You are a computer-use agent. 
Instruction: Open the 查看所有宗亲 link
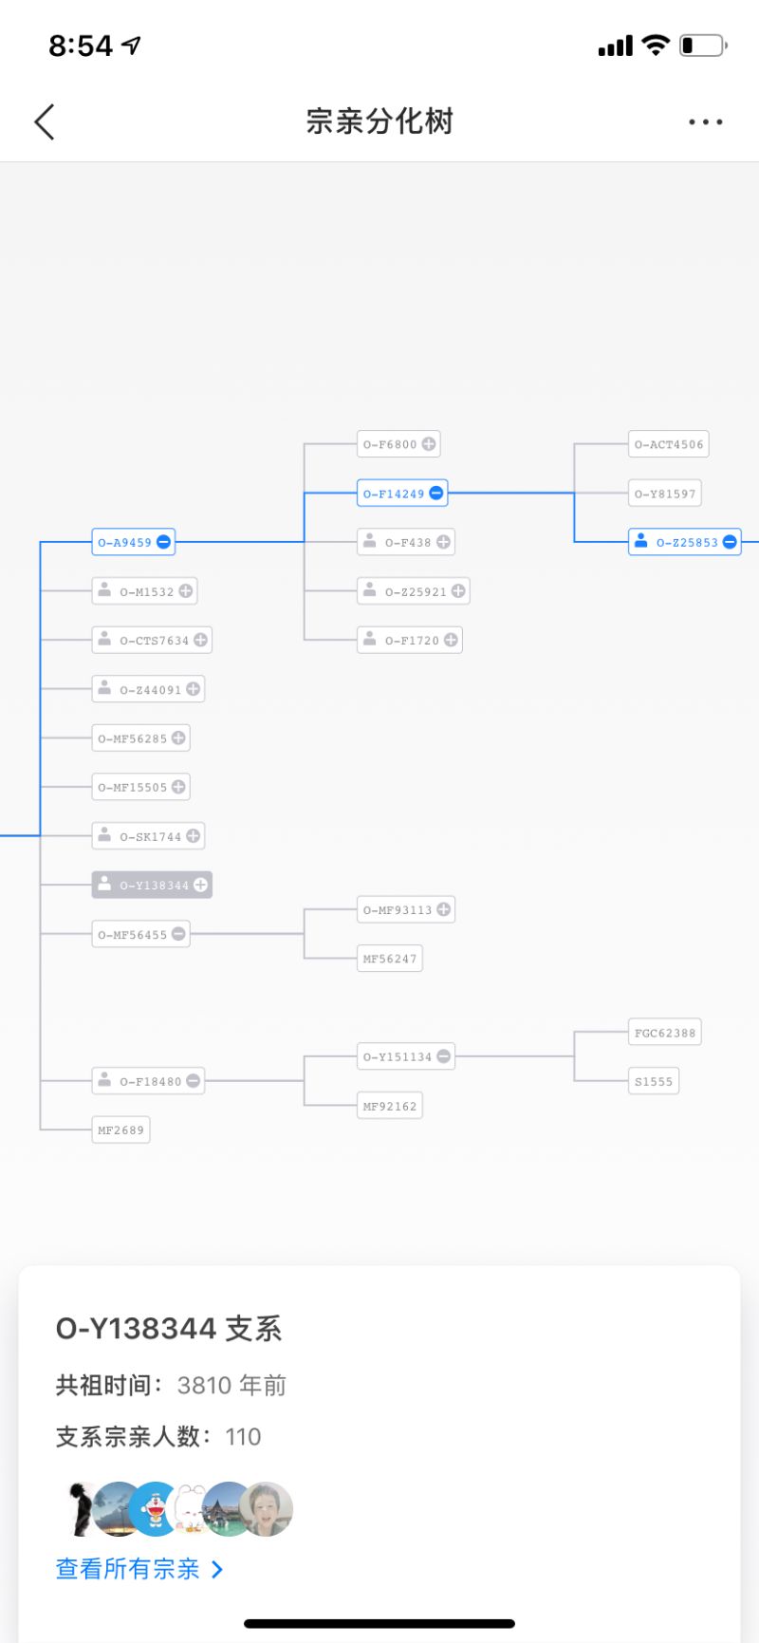pos(139,1569)
